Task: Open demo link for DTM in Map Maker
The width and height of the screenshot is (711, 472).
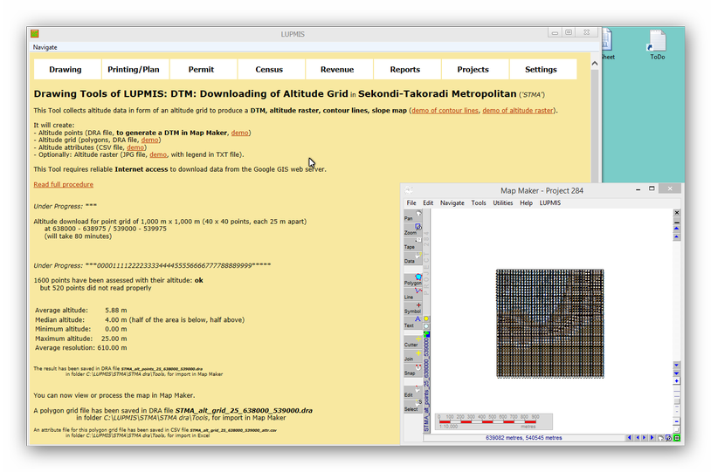Action: (x=239, y=133)
